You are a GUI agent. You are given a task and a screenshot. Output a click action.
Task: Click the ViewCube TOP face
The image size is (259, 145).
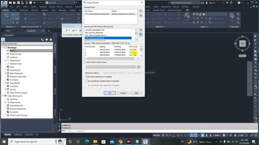pos(242,43)
